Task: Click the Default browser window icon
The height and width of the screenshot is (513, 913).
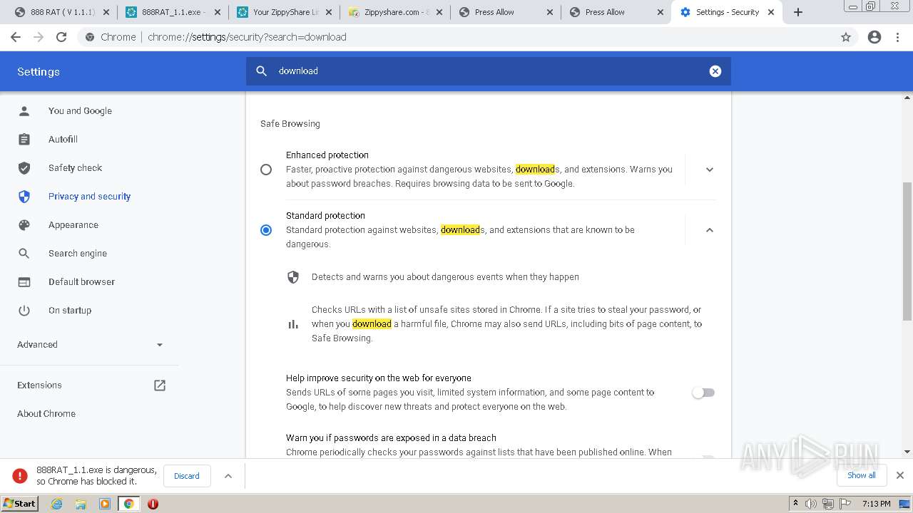Action: (24, 282)
